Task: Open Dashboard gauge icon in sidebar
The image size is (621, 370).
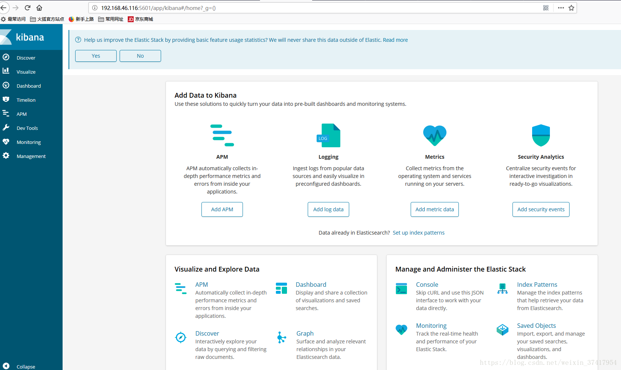Action: click(x=6, y=85)
